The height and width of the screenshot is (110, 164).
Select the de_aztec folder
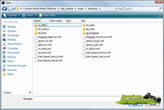[x=89, y=25]
